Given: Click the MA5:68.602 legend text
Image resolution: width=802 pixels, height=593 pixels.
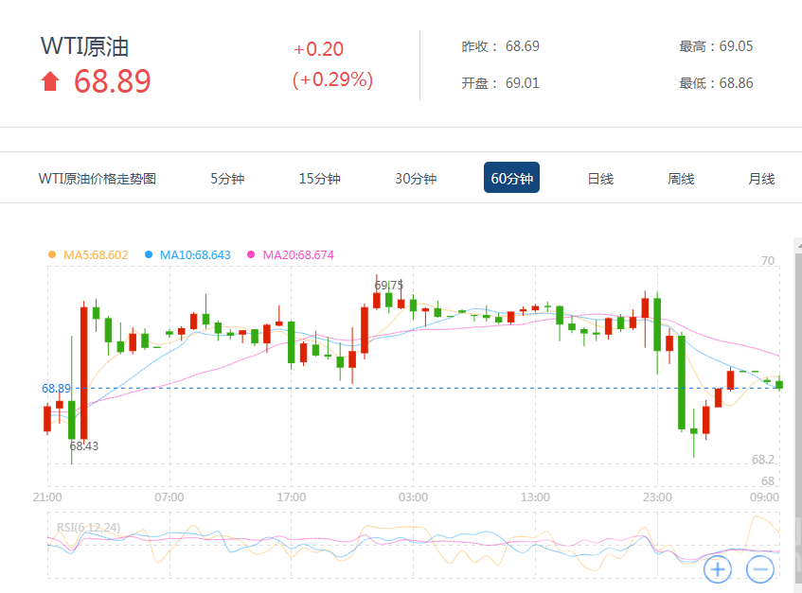Looking at the screenshot, I should point(96,254).
